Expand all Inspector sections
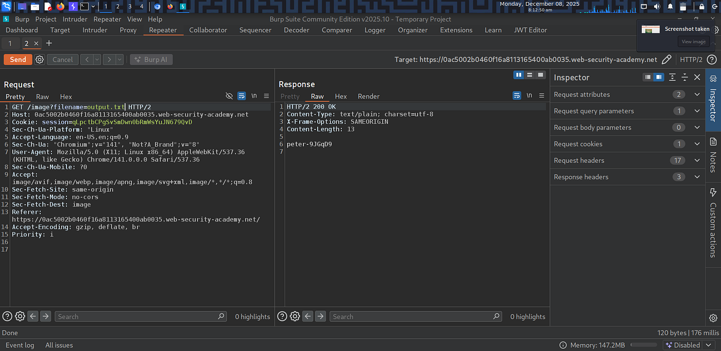The width and height of the screenshot is (721, 351). pyautogui.click(x=672, y=77)
